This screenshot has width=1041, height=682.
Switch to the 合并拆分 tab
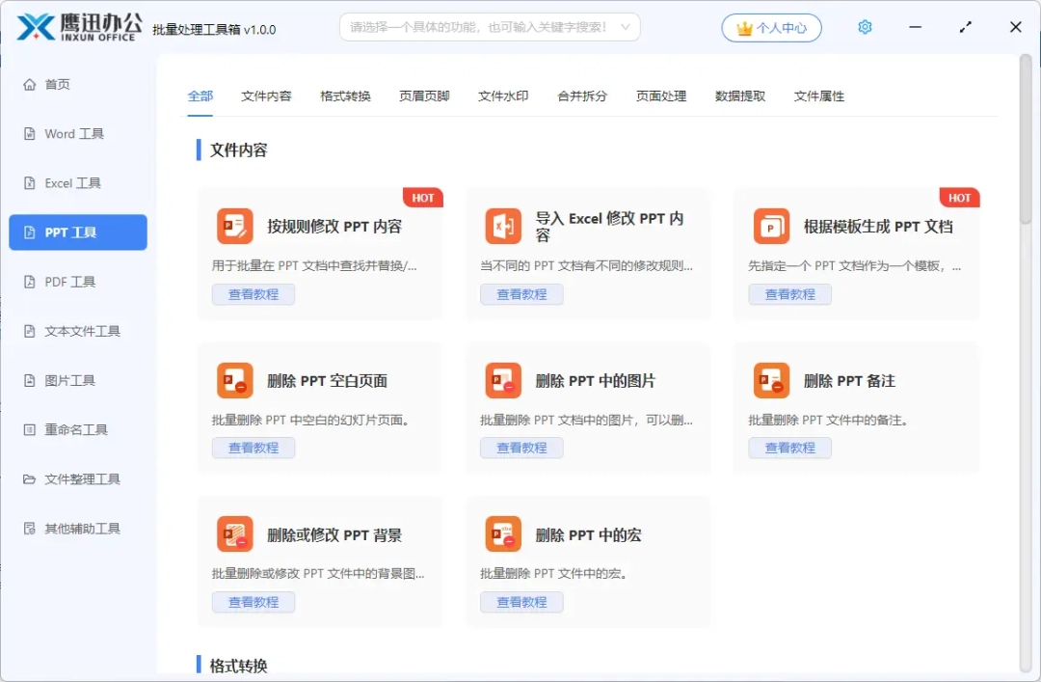[581, 96]
